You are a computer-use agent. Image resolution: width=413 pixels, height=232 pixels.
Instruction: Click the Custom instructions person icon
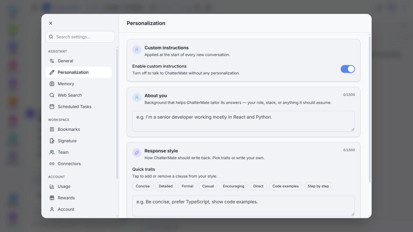click(x=137, y=50)
